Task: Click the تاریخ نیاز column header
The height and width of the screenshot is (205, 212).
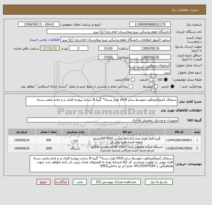Action: pos(22,132)
